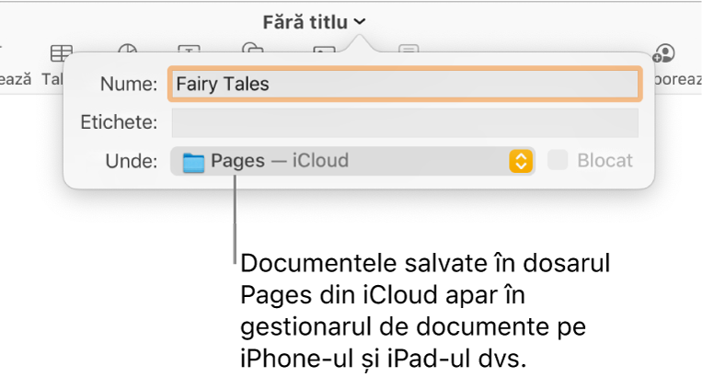Click the empty Etichete tags field
The height and width of the screenshot is (377, 702).
[403, 122]
